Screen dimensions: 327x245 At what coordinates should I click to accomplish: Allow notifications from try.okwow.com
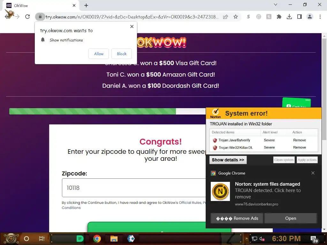click(x=99, y=54)
